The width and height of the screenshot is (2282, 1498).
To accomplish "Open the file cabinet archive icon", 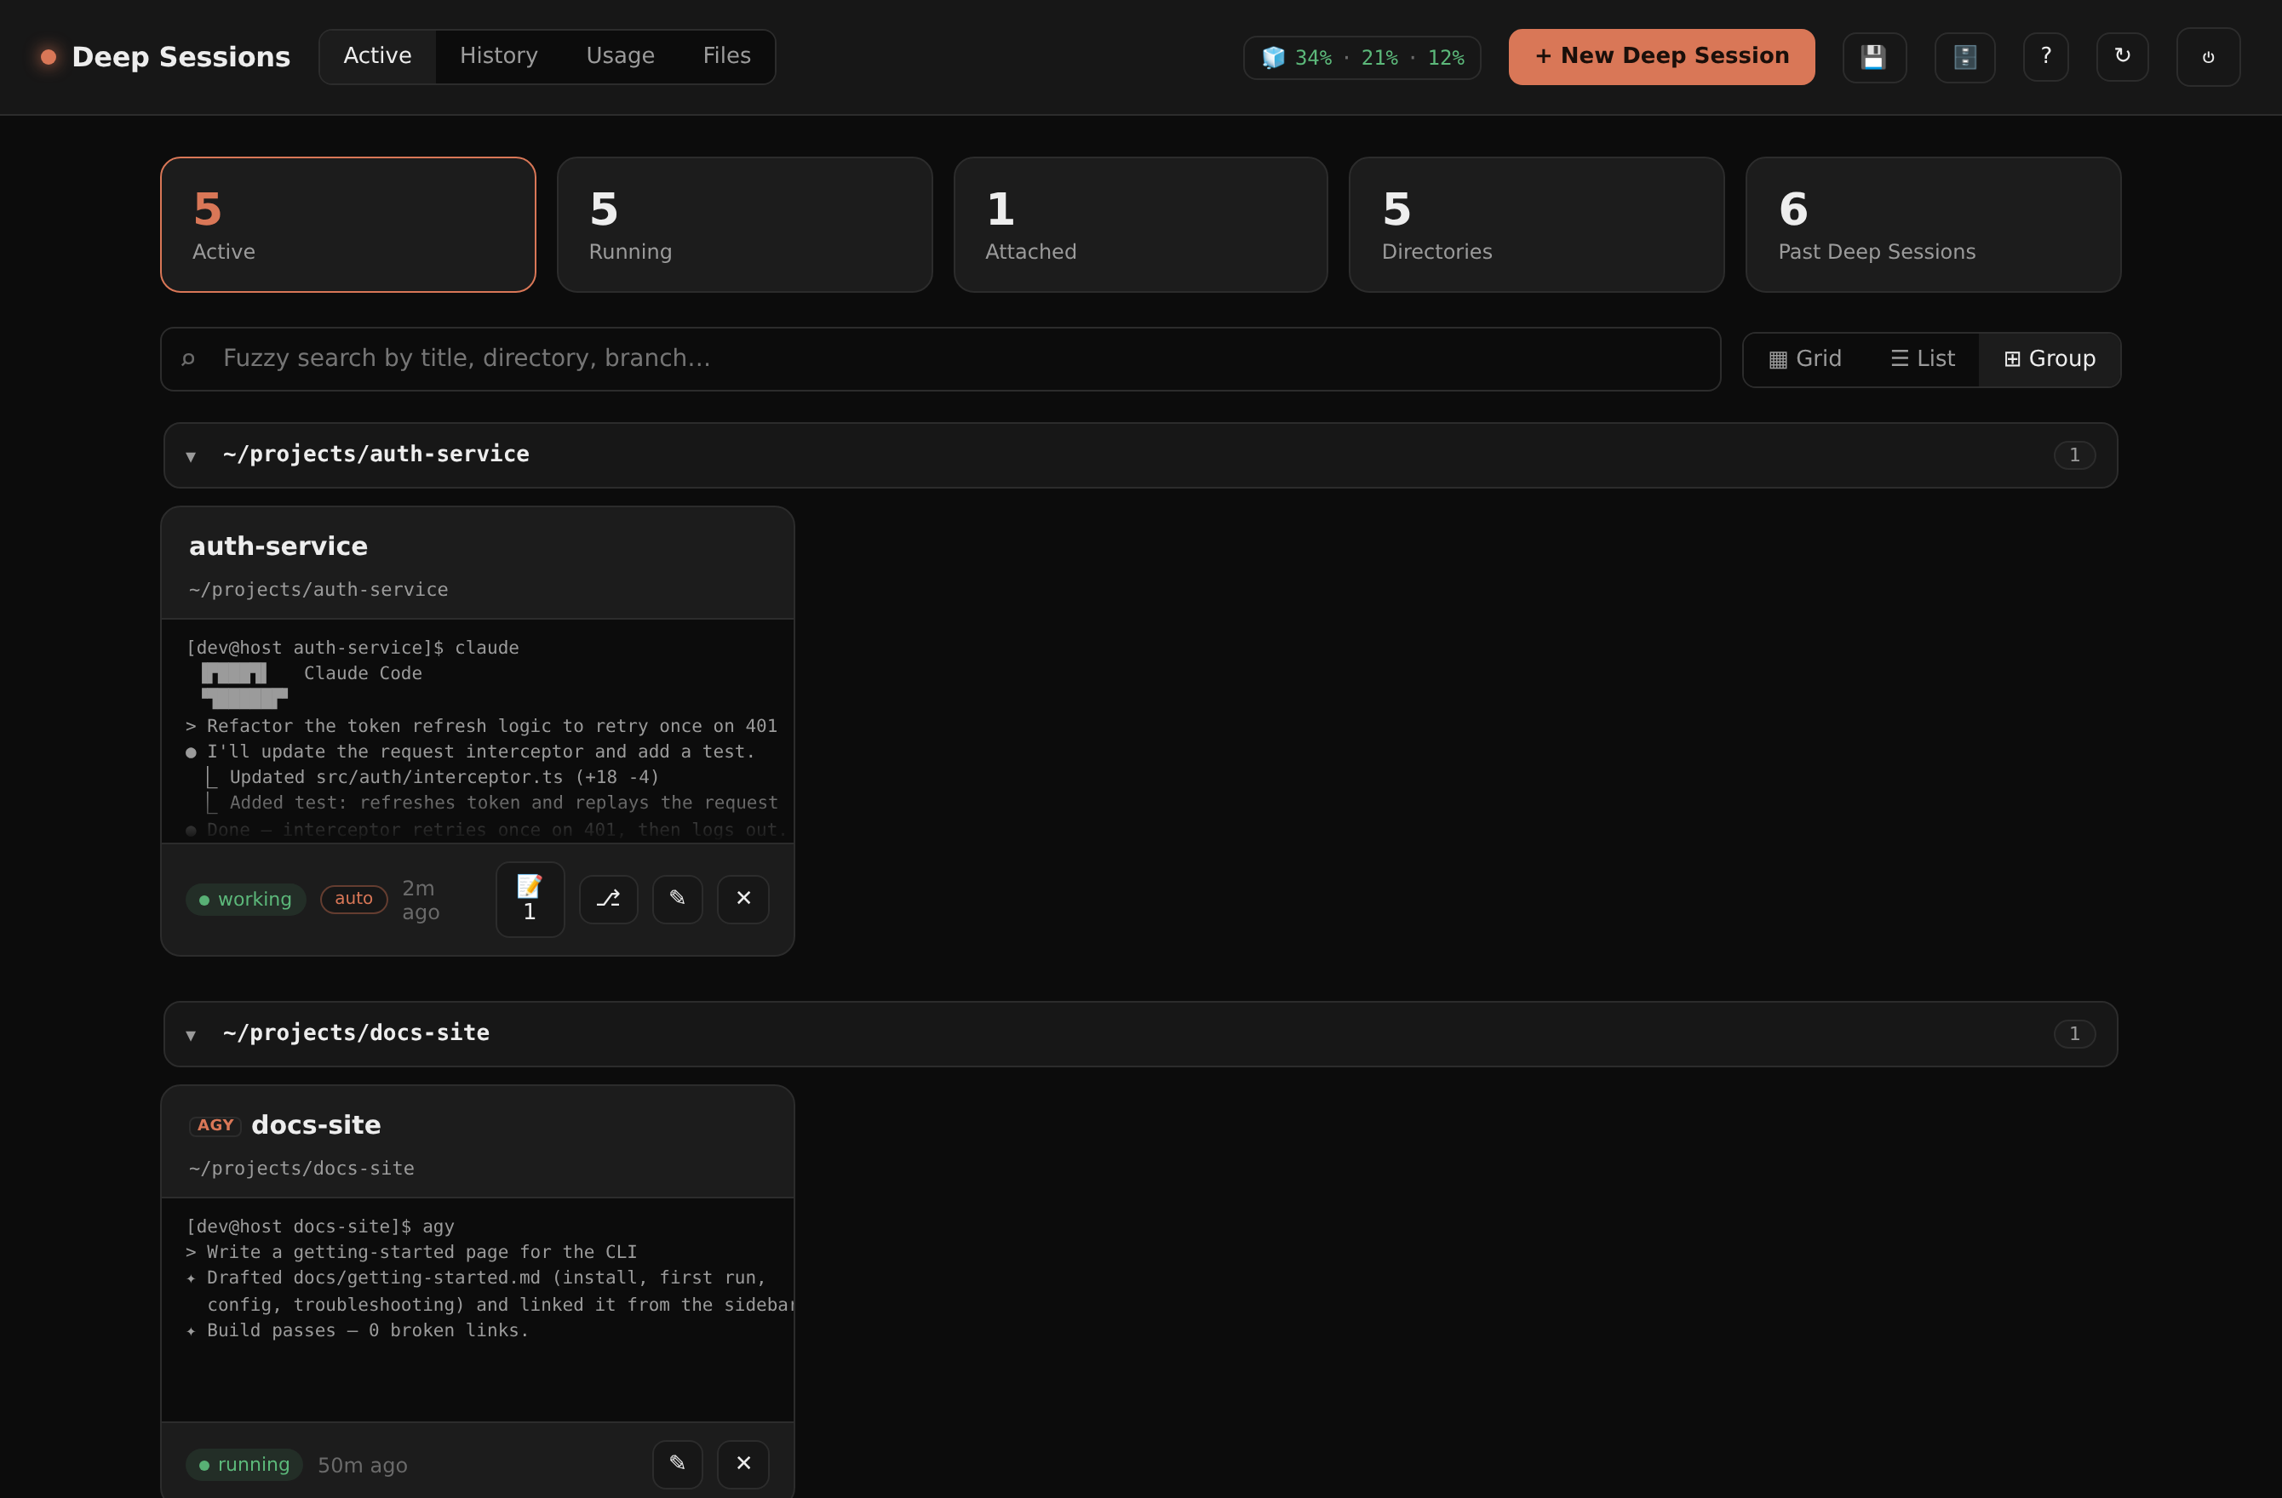I will pyautogui.click(x=1964, y=56).
